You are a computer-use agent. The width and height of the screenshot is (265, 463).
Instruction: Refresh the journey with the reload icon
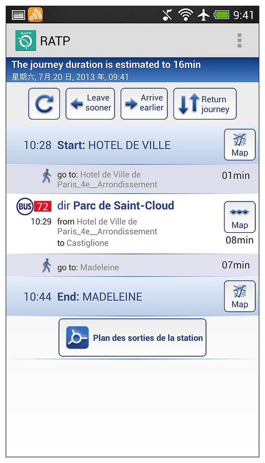click(x=44, y=104)
